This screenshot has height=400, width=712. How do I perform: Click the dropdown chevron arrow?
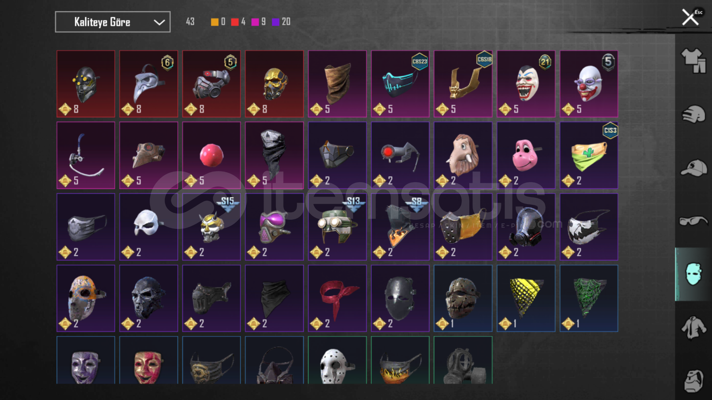click(x=159, y=22)
